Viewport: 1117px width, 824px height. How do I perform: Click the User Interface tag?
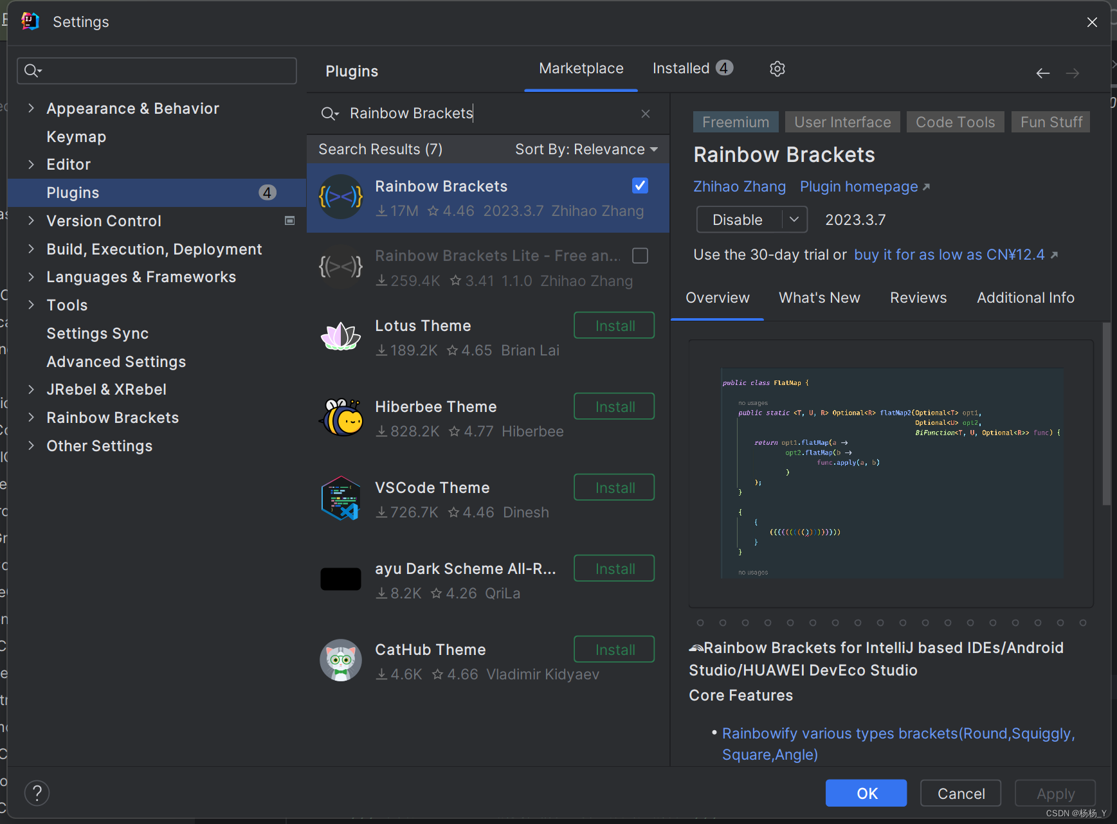(842, 122)
